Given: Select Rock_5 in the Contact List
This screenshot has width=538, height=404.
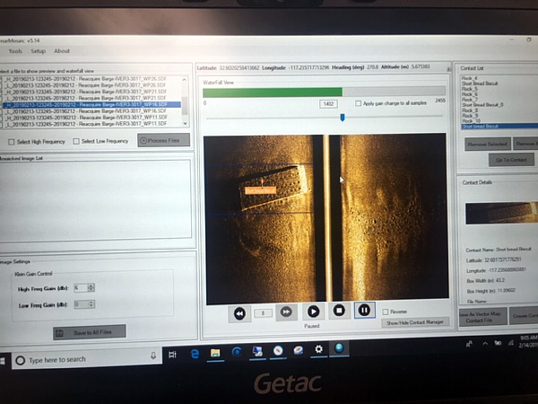Looking at the screenshot, I should (470, 89).
